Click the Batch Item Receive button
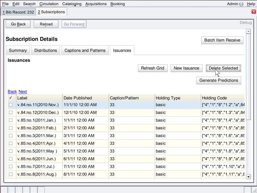The image size is (257, 193). click(x=222, y=40)
